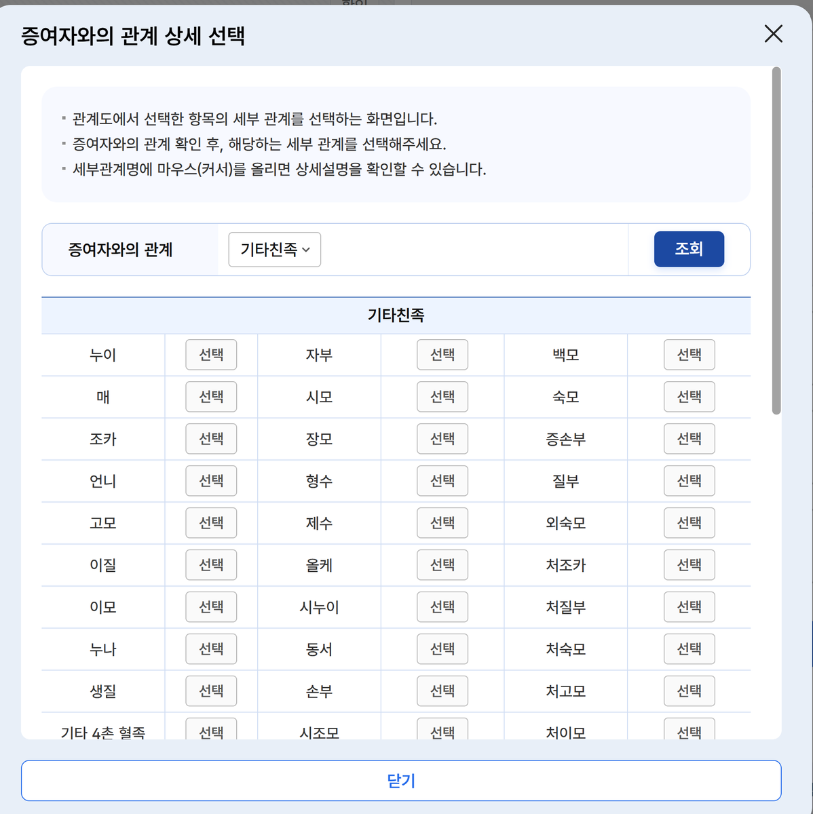Click the 조카 relationship name
The height and width of the screenshot is (814, 813).
click(103, 439)
